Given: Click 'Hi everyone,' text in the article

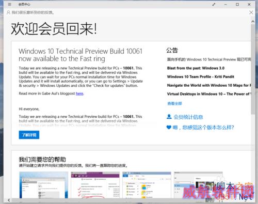Looking at the screenshot, I should coord(29,109).
